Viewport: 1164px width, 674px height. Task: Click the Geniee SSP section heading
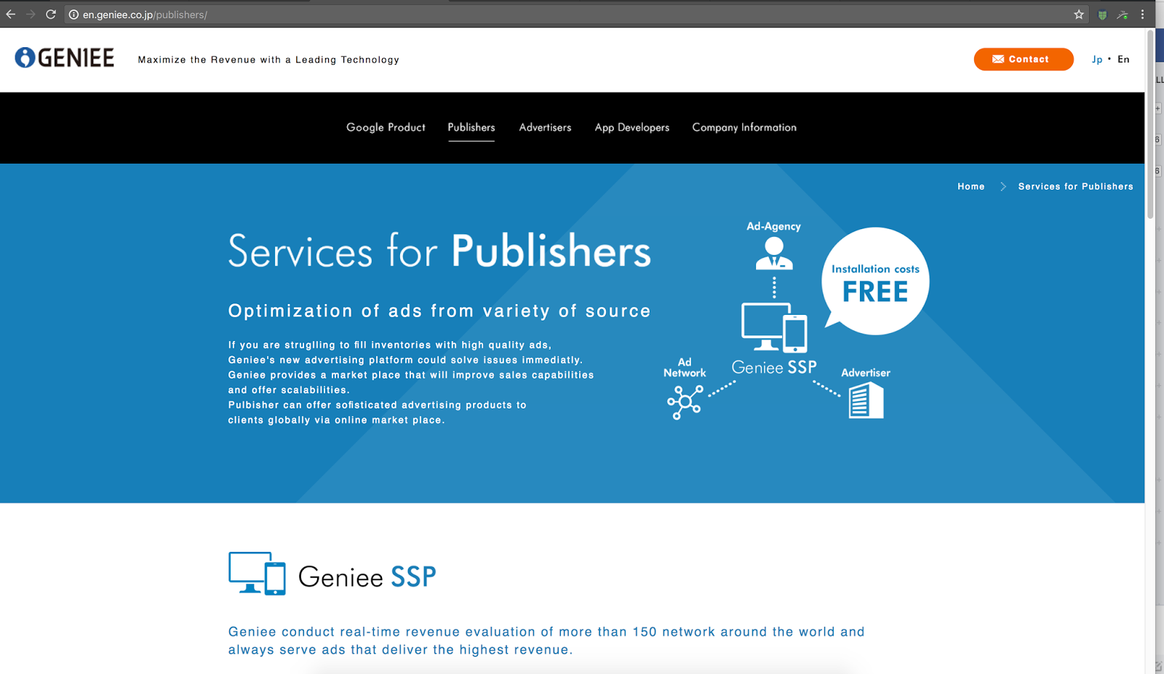[367, 577]
